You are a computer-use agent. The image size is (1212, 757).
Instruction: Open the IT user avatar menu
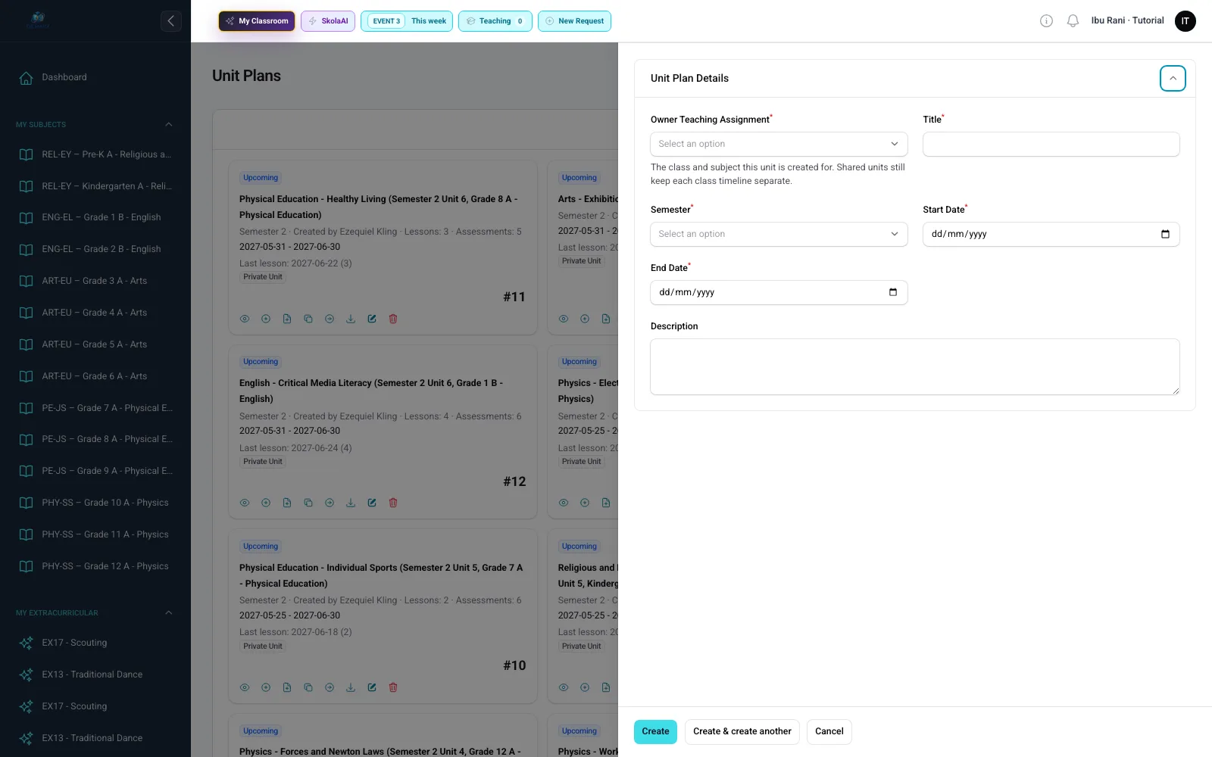tap(1185, 21)
